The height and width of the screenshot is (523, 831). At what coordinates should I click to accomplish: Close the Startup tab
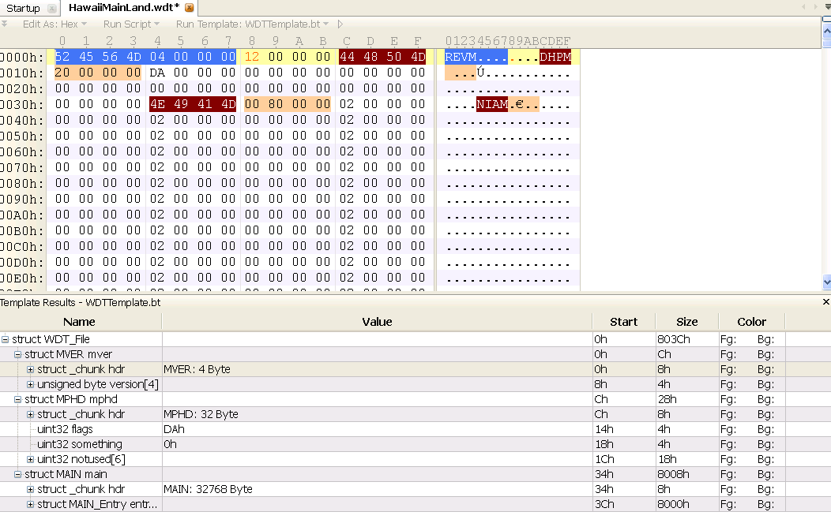51,9
